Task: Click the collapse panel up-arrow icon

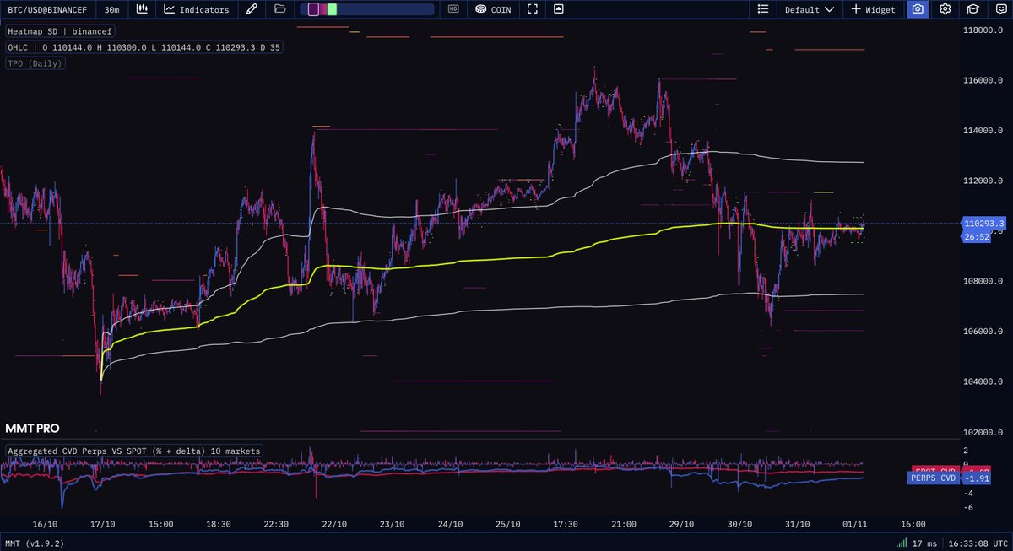Action: 559,9
